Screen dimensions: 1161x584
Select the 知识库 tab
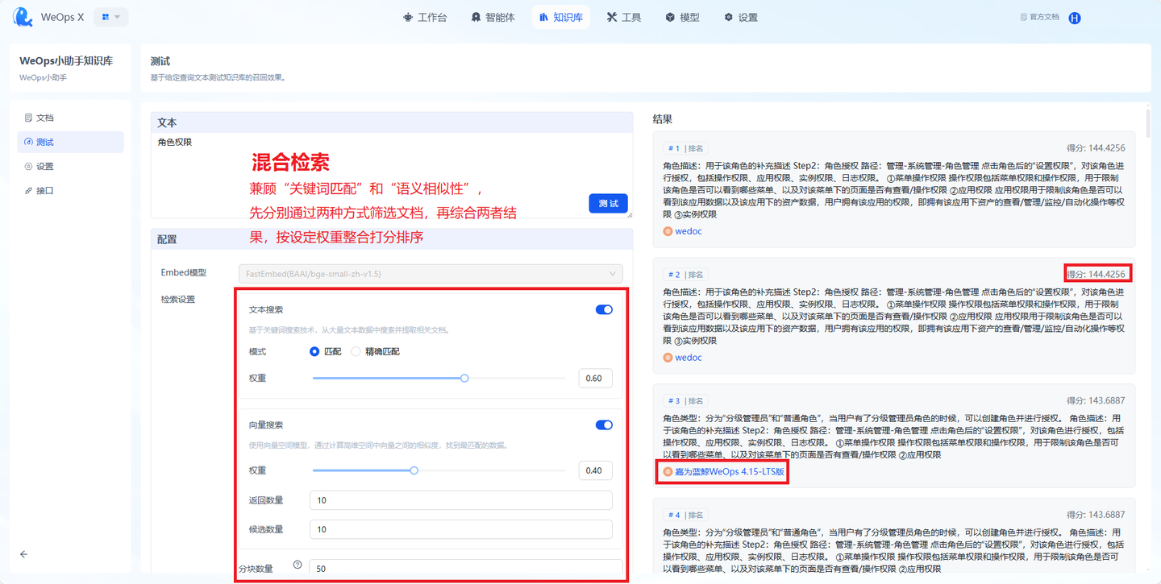point(560,17)
